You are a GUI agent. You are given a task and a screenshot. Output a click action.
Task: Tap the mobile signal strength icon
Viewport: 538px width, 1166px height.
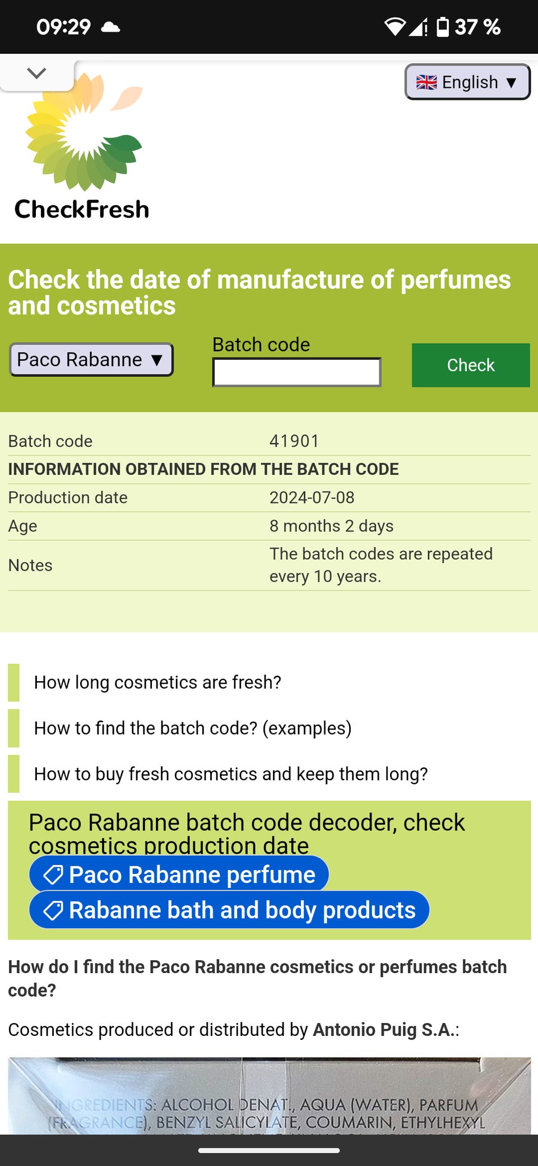coord(418,26)
